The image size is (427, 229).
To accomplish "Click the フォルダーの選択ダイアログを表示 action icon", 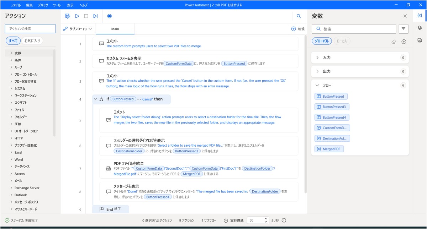I will [109, 146].
